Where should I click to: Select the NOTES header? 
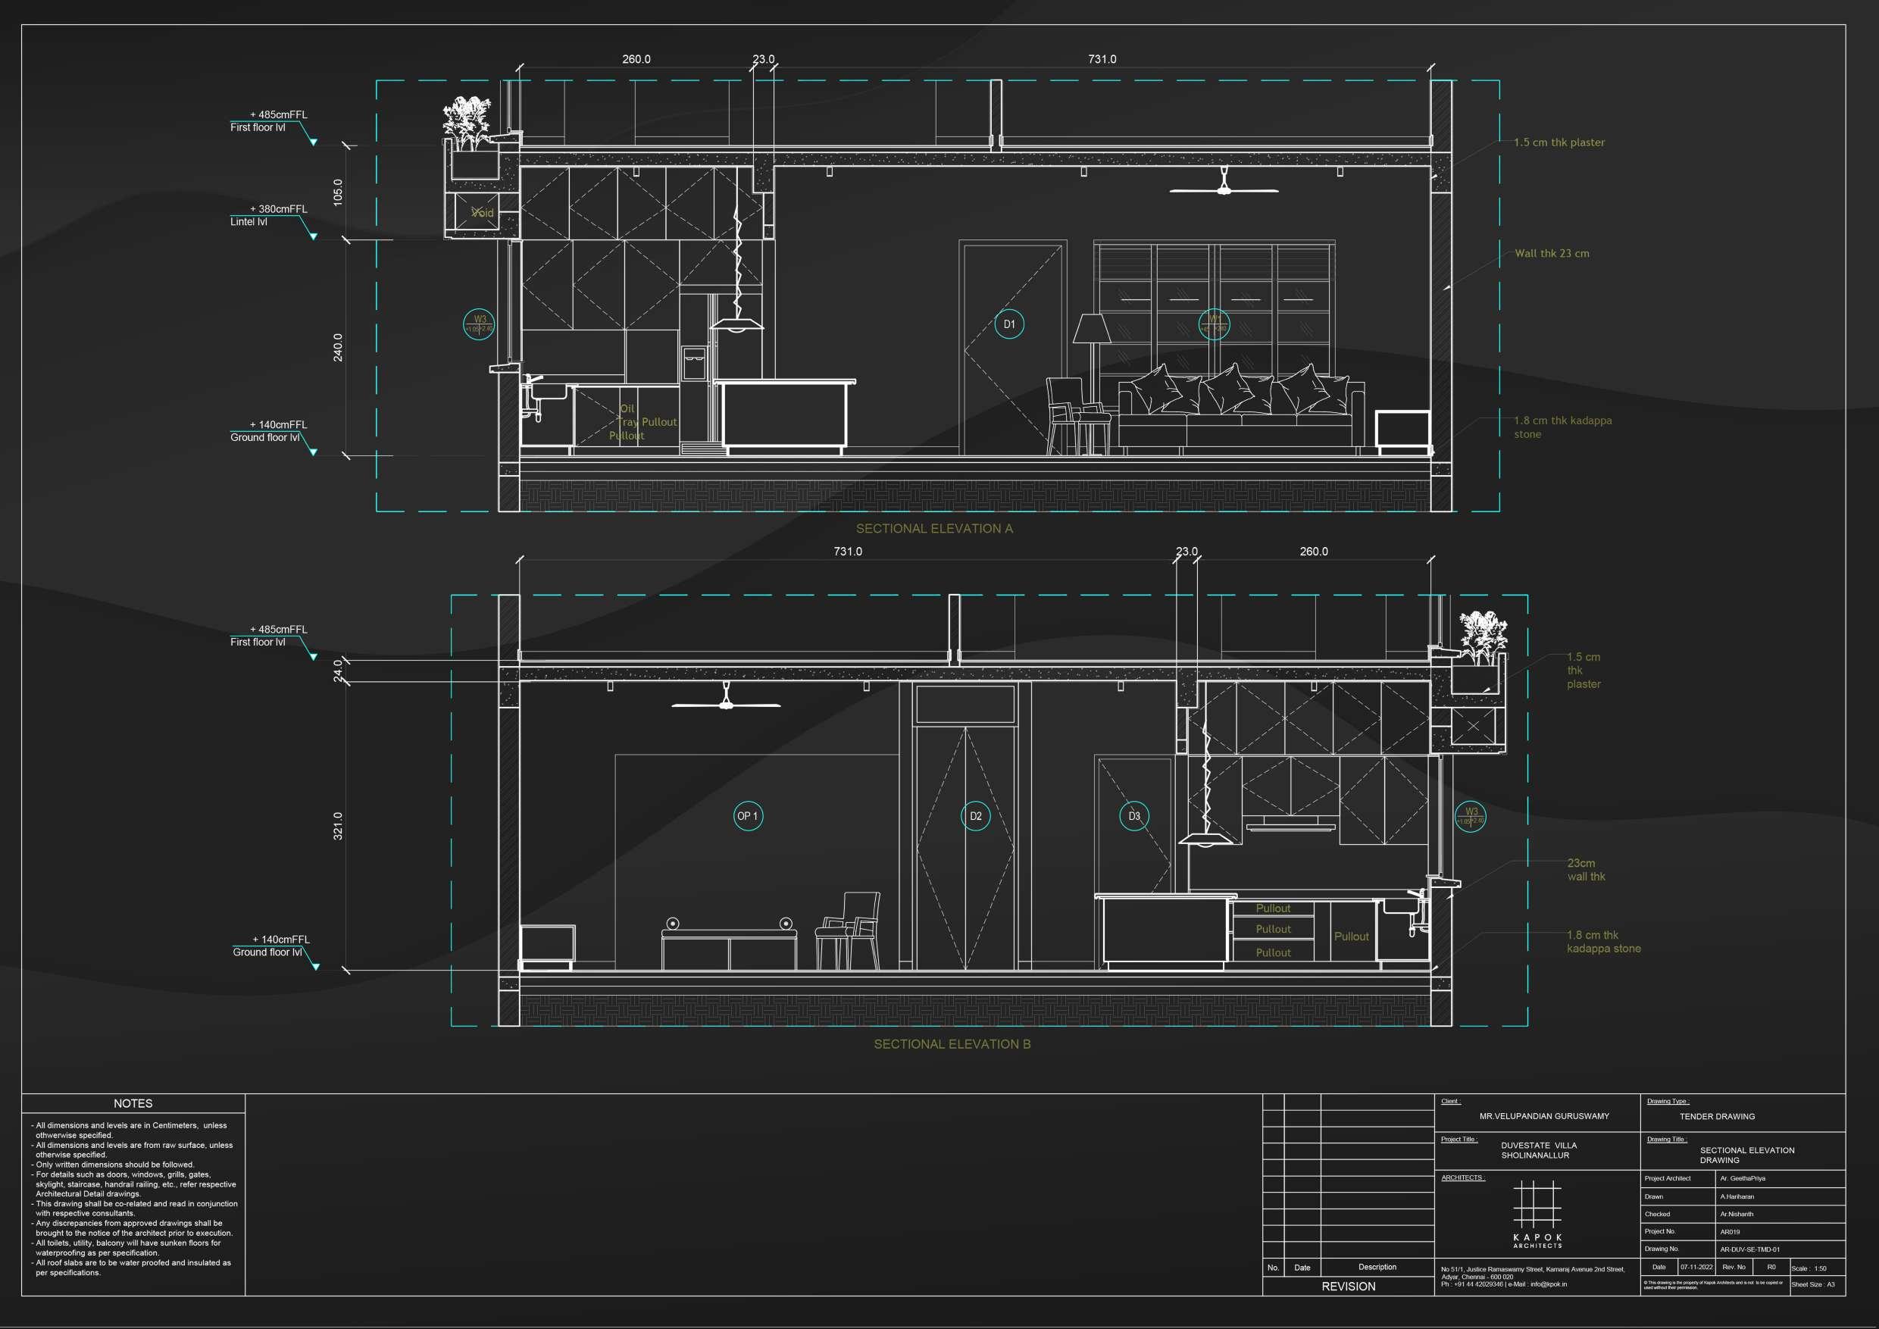tap(133, 1103)
